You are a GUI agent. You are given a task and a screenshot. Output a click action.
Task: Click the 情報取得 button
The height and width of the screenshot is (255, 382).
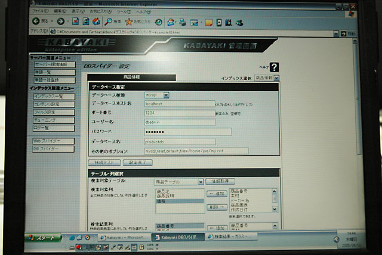coord(220,181)
